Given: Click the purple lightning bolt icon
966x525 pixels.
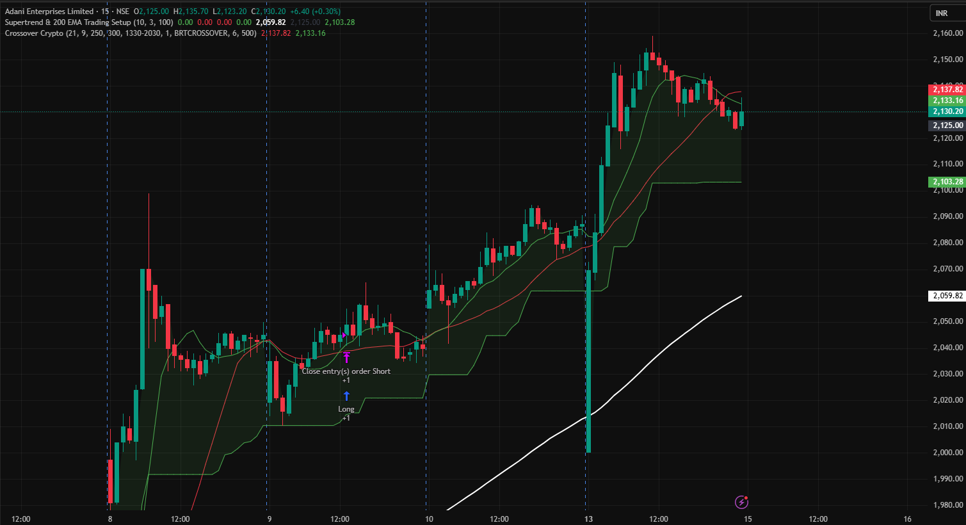Looking at the screenshot, I should pos(741,502).
